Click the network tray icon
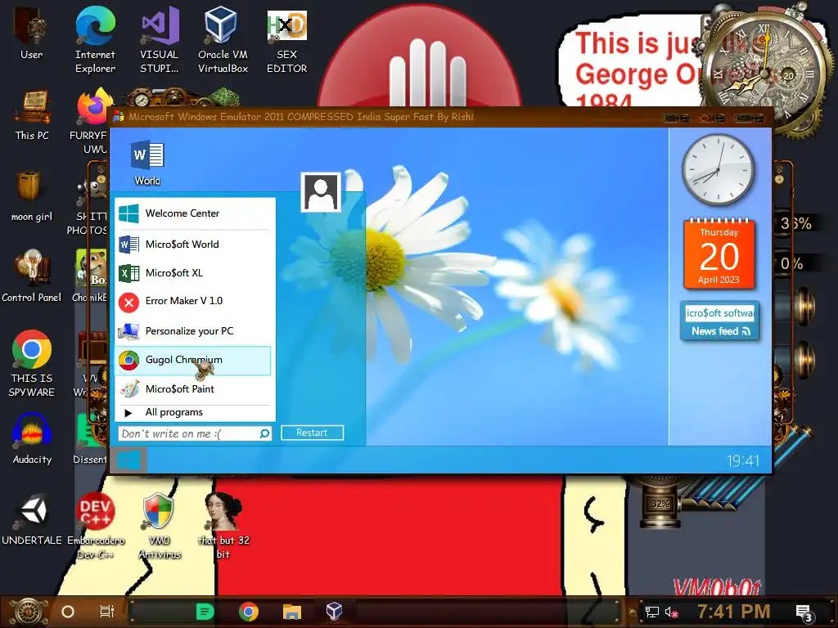Screen dimensions: 838x628 [651, 612]
